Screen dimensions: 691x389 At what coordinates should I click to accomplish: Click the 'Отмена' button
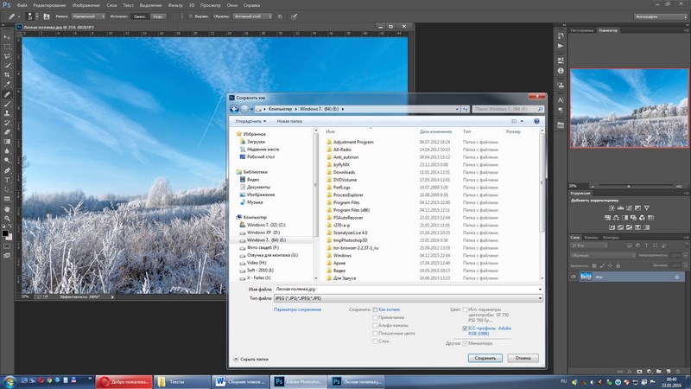click(523, 358)
